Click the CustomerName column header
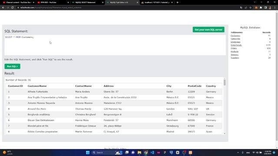 tap(37, 86)
